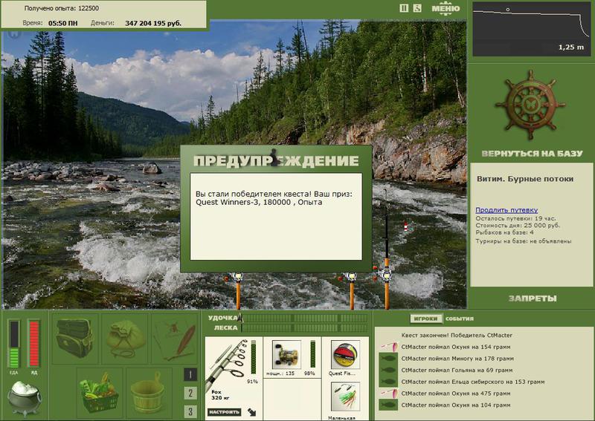The width and height of the screenshot is (595, 421).
Task: Click the location title 'Витим. Бурные потоки'
Action: [x=525, y=179]
